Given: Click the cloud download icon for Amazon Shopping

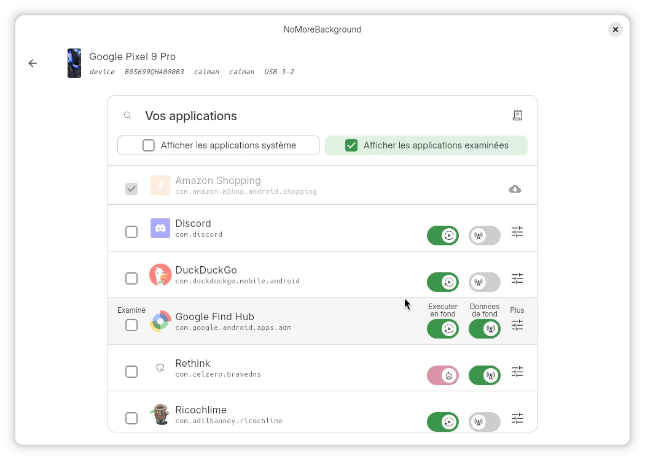Looking at the screenshot, I should coord(515,189).
